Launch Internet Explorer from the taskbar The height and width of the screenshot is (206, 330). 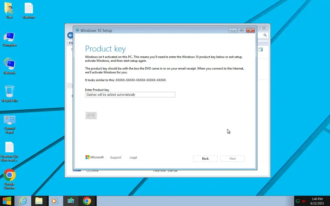click(x=23, y=201)
